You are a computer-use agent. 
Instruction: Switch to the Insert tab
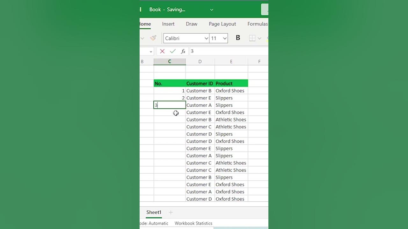click(168, 24)
